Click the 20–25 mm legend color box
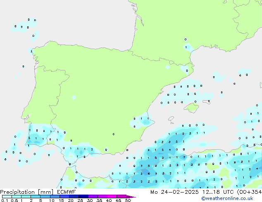This screenshot has width=262, height=202. pyautogui.click(x=74, y=197)
